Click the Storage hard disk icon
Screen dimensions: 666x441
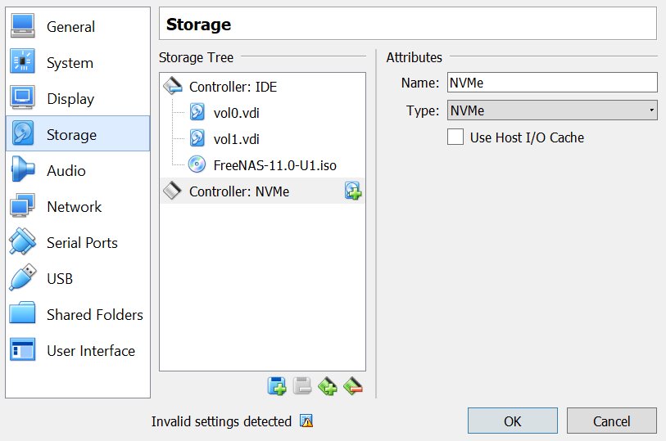pos(22,133)
